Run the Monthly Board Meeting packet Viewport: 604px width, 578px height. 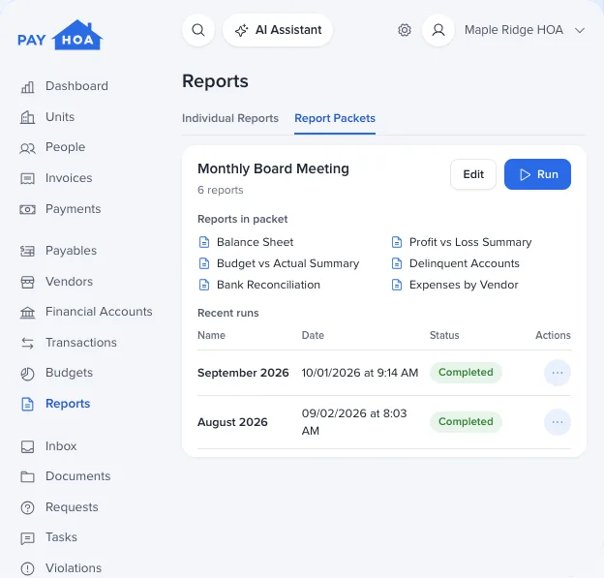(x=538, y=174)
